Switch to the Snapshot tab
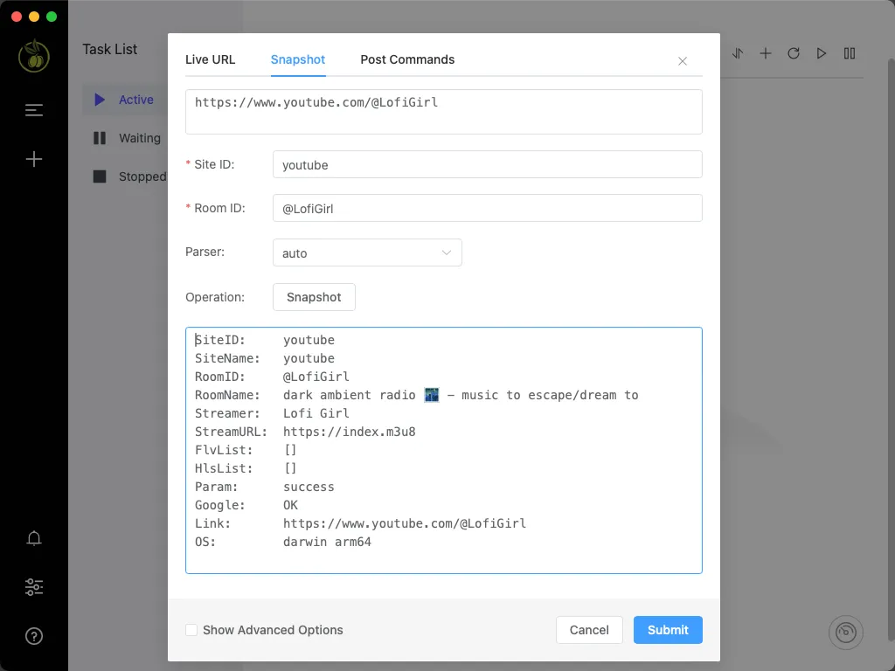This screenshot has height=671, width=895. pos(298,59)
